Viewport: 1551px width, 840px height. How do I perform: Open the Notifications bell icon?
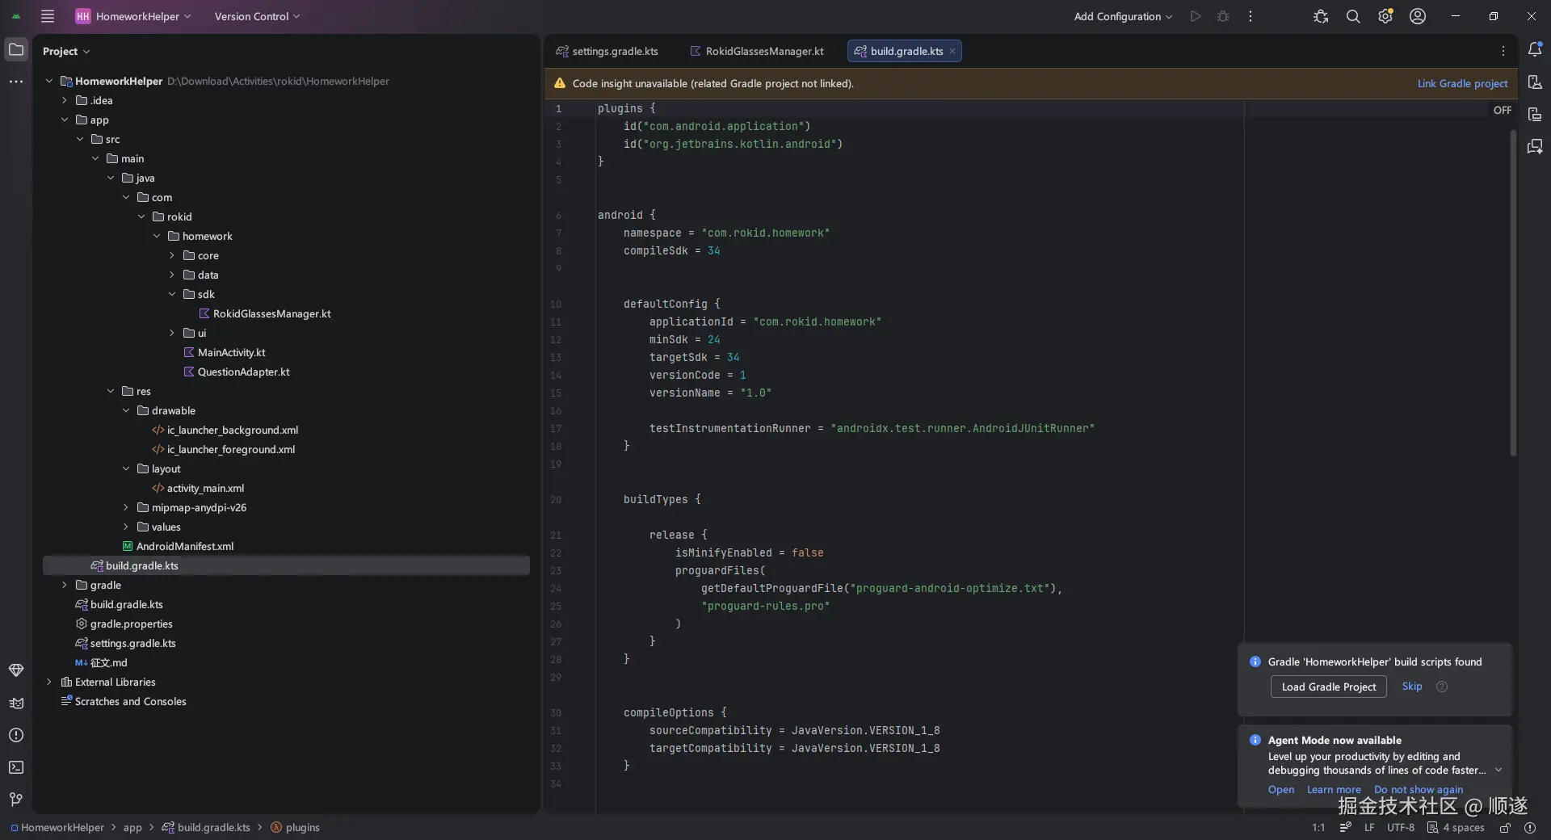pos(1535,50)
